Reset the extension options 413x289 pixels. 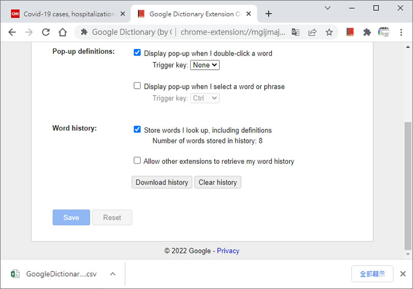tap(112, 218)
